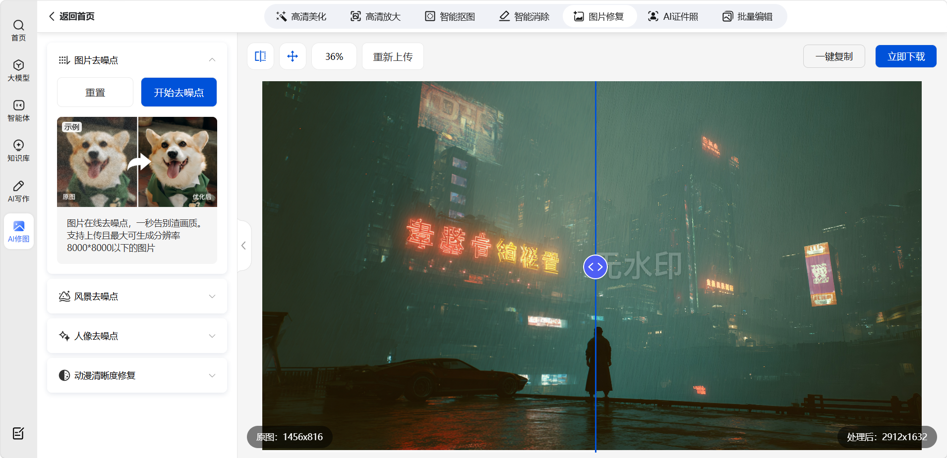Open AI写作 from the sidebar
Viewport: 947px width, 458px height.
(19, 191)
